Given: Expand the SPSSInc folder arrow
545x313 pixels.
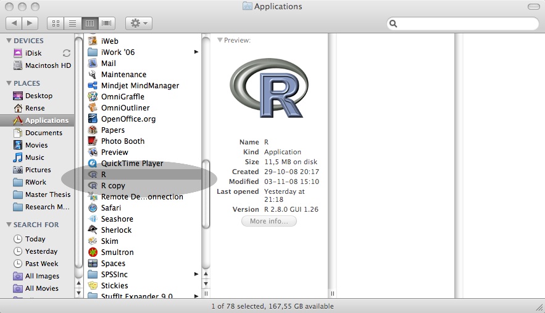Looking at the screenshot, I should pos(196,274).
